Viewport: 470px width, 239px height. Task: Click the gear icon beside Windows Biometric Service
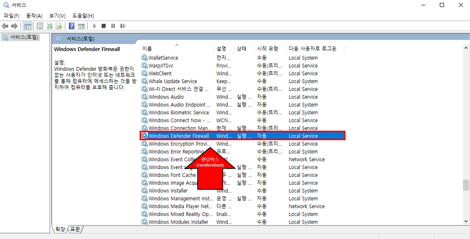click(144, 112)
